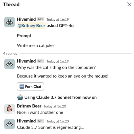Click the 'Nice, i want another one' message
The height and width of the screenshot is (134, 134).
point(40,112)
